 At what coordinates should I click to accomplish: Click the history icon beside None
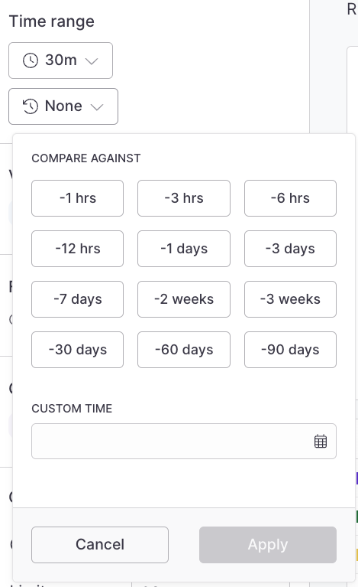coord(31,106)
